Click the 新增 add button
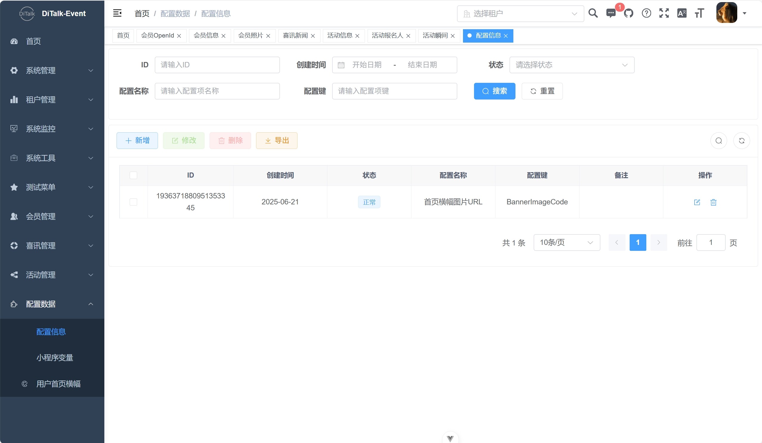Image resolution: width=762 pixels, height=443 pixels. 137,141
